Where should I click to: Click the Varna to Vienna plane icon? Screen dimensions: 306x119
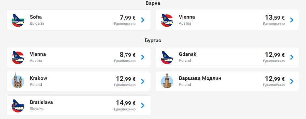pos(167,20)
